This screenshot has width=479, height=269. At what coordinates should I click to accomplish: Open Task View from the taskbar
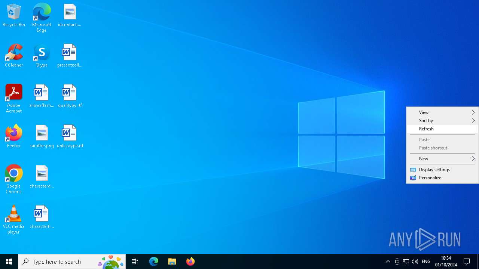[x=135, y=262]
